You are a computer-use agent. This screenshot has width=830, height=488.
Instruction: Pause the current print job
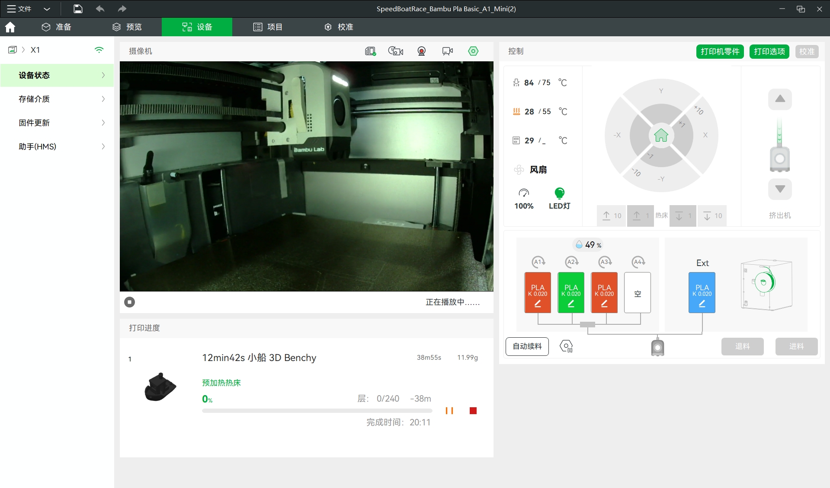pyautogui.click(x=449, y=411)
